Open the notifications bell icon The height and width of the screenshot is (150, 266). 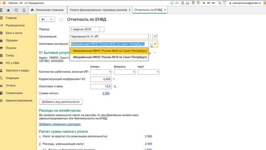click(24, 10)
